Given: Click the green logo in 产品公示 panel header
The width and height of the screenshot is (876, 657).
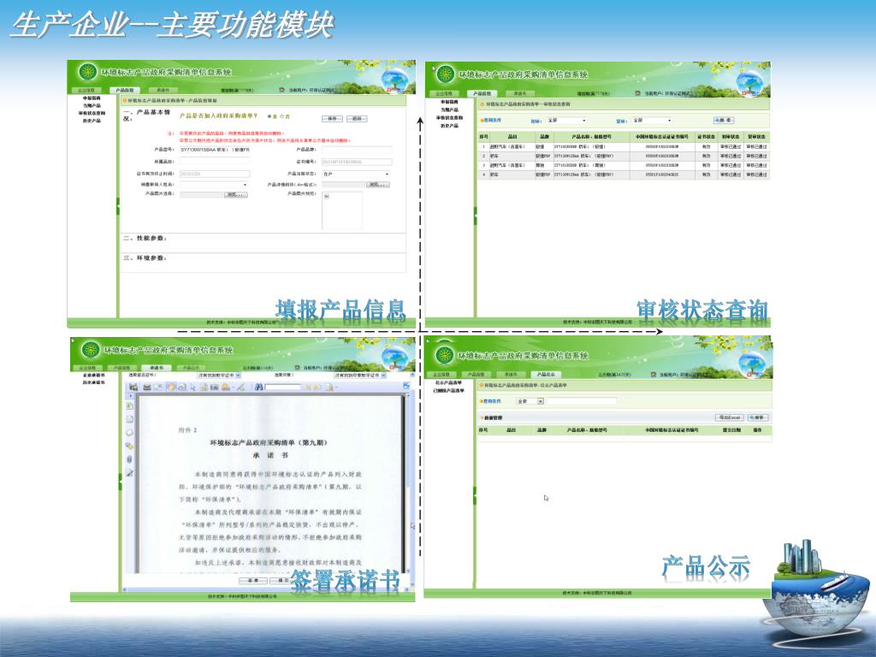Looking at the screenshot, I should coord(445,355).
